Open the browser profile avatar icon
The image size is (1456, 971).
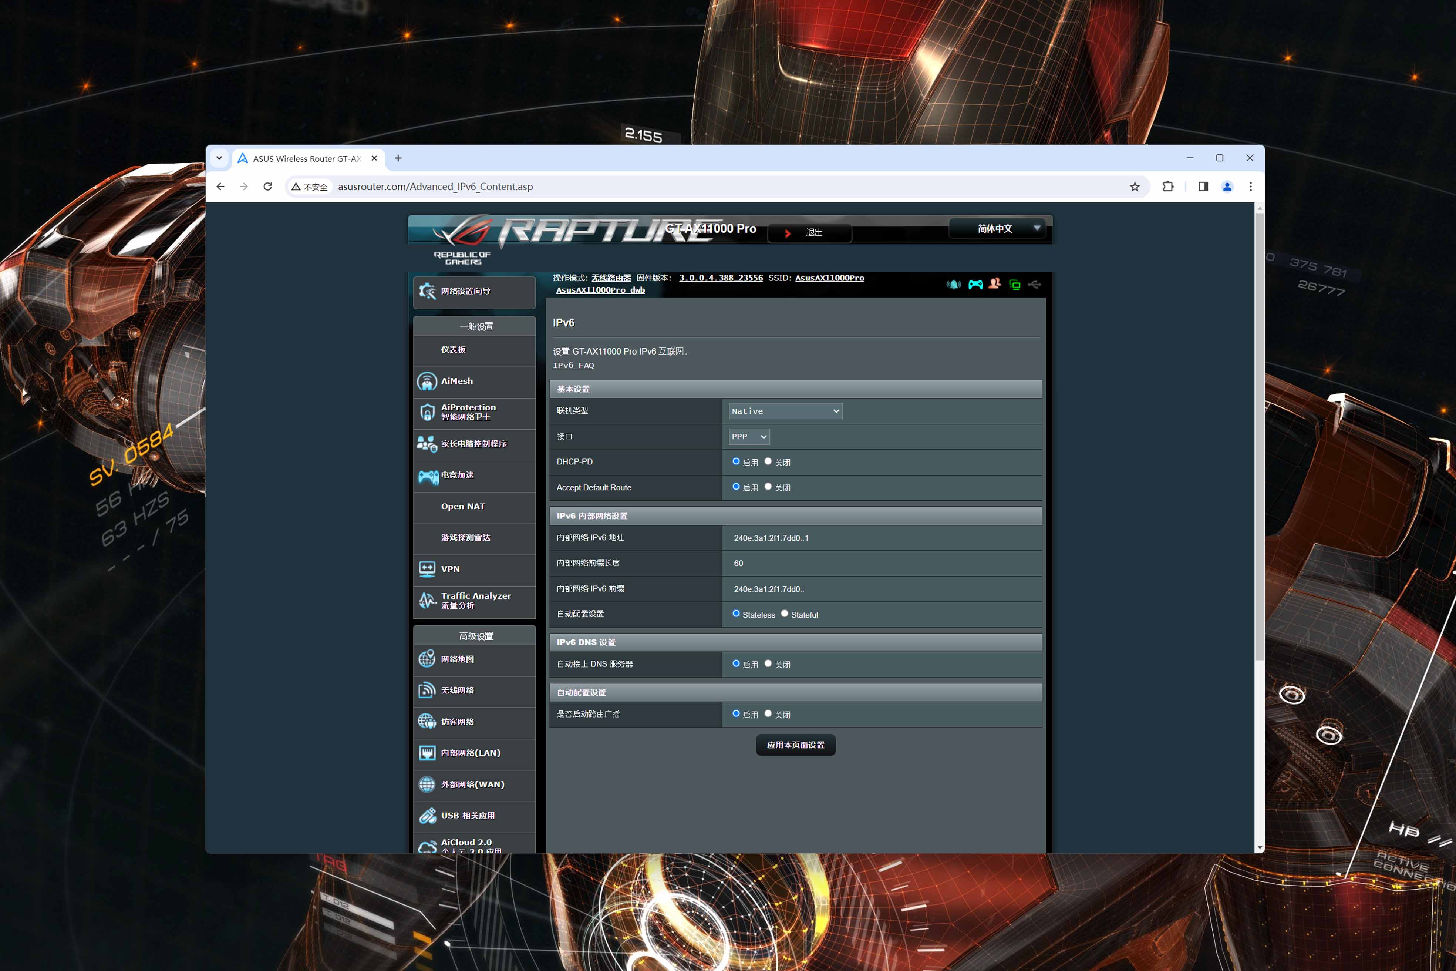click(x=1227, y=187)
